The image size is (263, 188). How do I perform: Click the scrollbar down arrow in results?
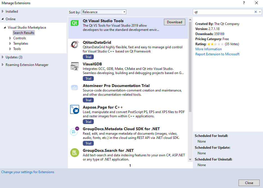coord(190,159)
